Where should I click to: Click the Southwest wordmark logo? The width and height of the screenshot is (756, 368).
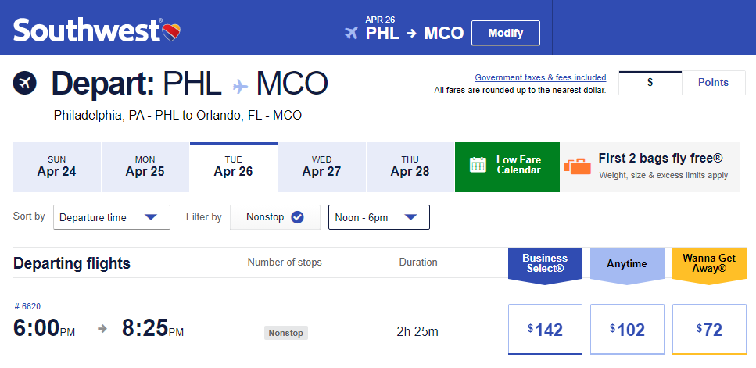point(87,30)
